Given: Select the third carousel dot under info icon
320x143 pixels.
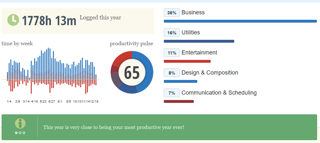Looking at the screenshot, I should click(x=24, y=133).
